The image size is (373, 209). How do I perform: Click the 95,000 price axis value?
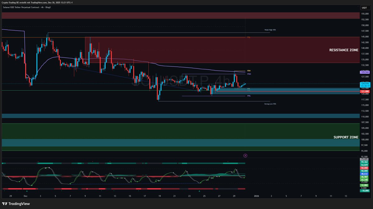point(365,151)
